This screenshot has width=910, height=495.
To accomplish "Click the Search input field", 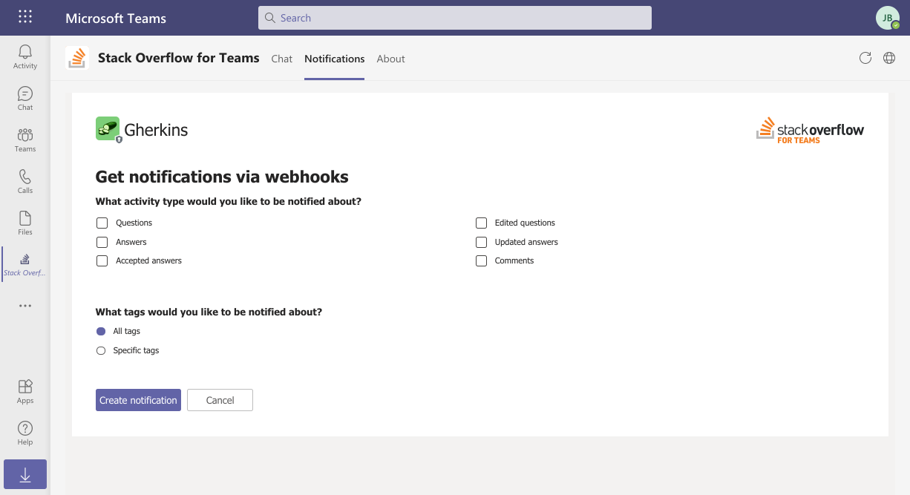I will tap(455, 18).
